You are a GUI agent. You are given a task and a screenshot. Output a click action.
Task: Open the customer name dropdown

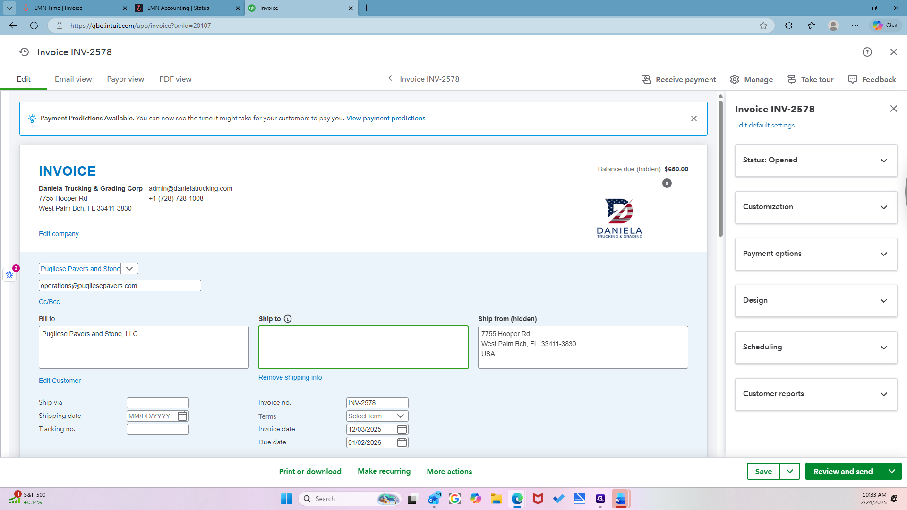pos(129,269)
